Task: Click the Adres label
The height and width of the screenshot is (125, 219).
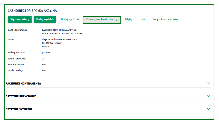Action: [11, 39]
